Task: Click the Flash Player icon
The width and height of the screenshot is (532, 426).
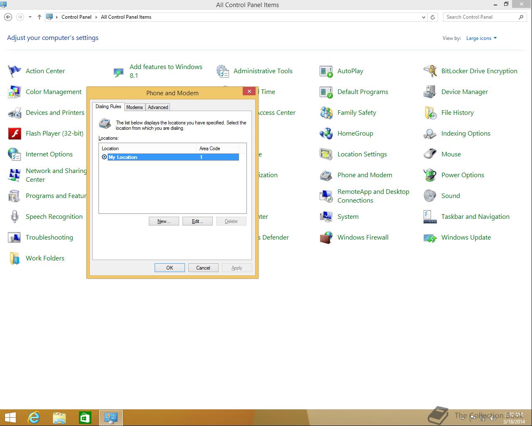Action: coord(15,134)
